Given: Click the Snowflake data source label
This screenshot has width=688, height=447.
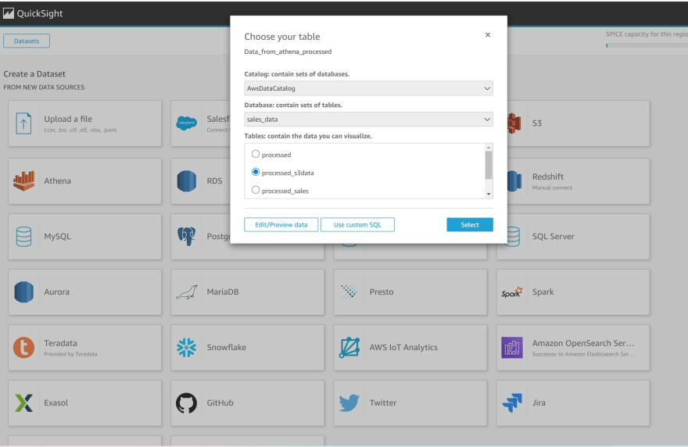Looking at the screenshot, I should pos(227,348).
